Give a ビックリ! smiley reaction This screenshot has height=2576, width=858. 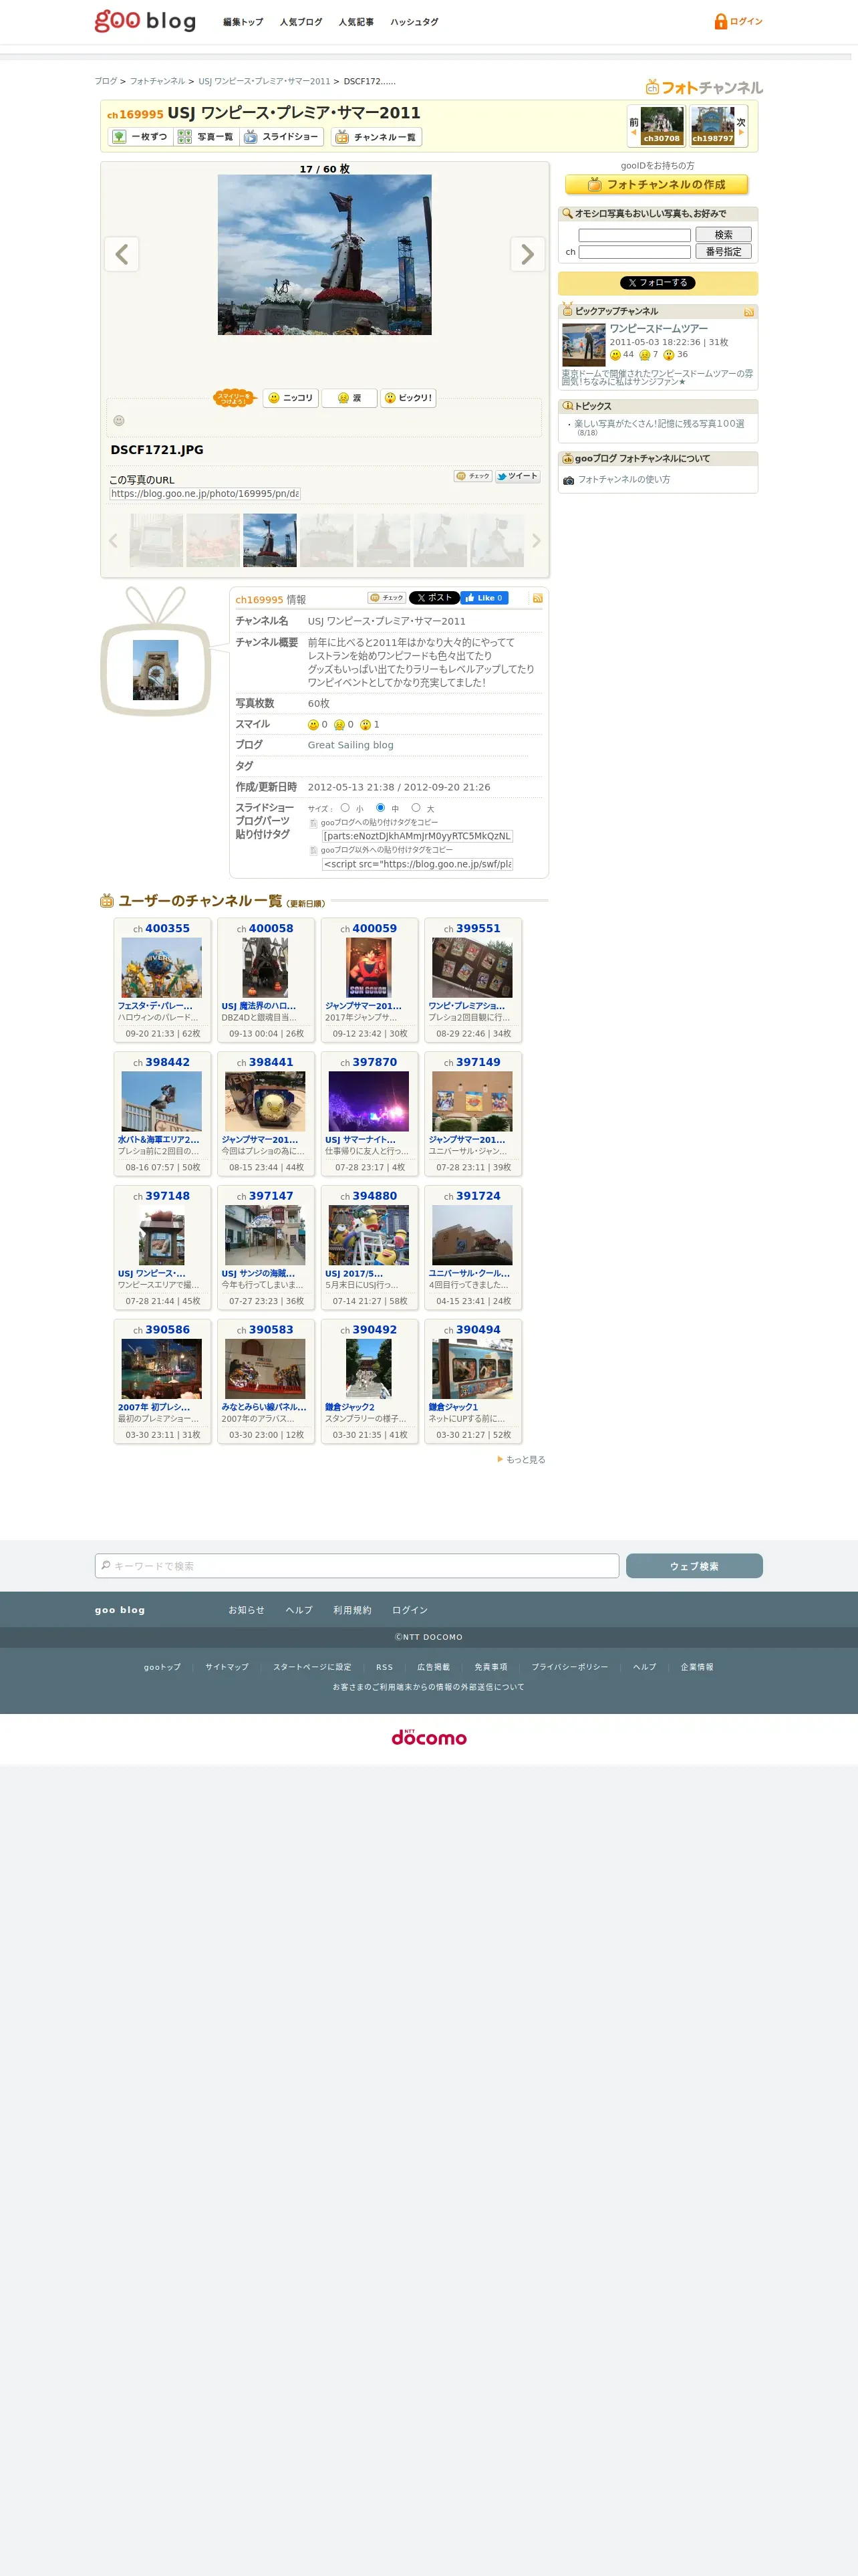tap(408, 398)
